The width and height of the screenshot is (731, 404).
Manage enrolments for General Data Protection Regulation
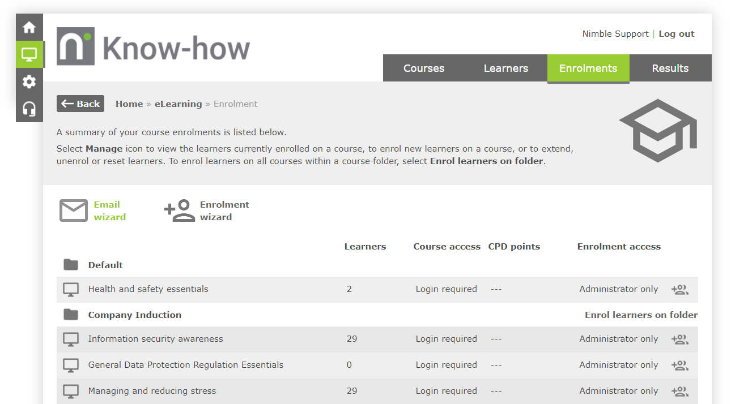[679, 366]
